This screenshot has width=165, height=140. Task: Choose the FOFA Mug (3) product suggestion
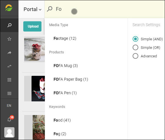pos(66,66)
